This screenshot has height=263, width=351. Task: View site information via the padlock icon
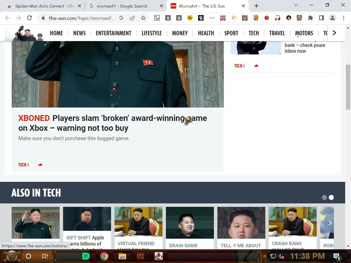coord(43,18)
